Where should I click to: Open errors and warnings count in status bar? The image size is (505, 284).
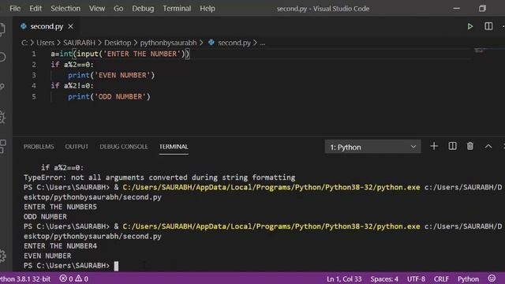point(73,278)
